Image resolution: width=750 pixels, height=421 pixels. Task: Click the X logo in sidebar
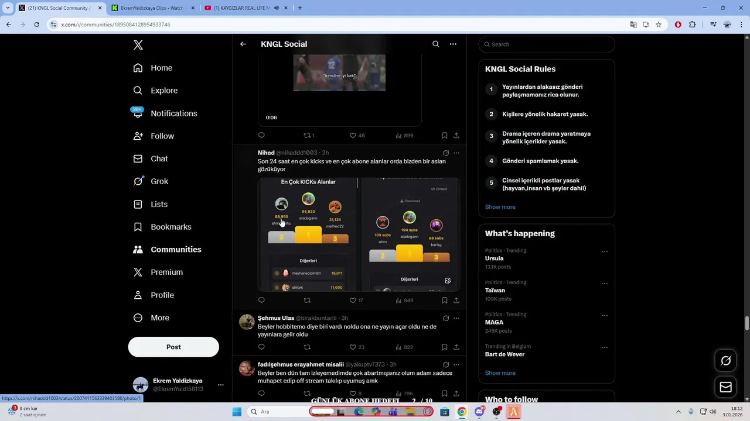[x=138, y=45]
